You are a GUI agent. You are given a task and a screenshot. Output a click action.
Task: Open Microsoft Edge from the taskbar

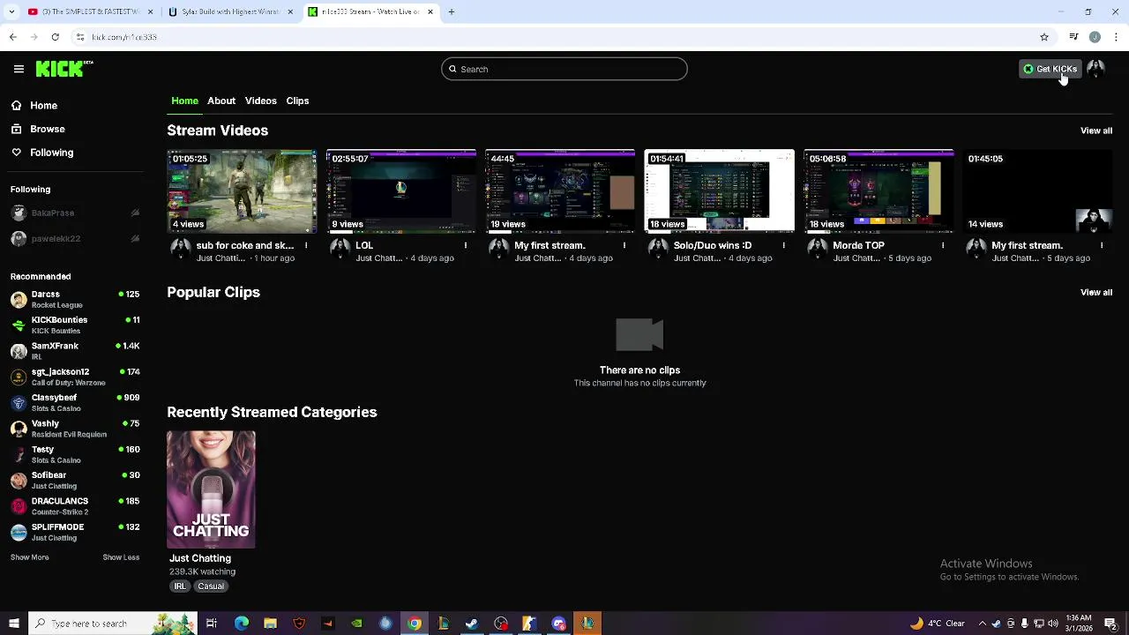[242, 624]
